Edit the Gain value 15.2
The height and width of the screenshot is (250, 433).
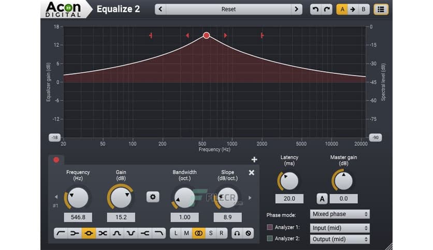tap(121, 217)
